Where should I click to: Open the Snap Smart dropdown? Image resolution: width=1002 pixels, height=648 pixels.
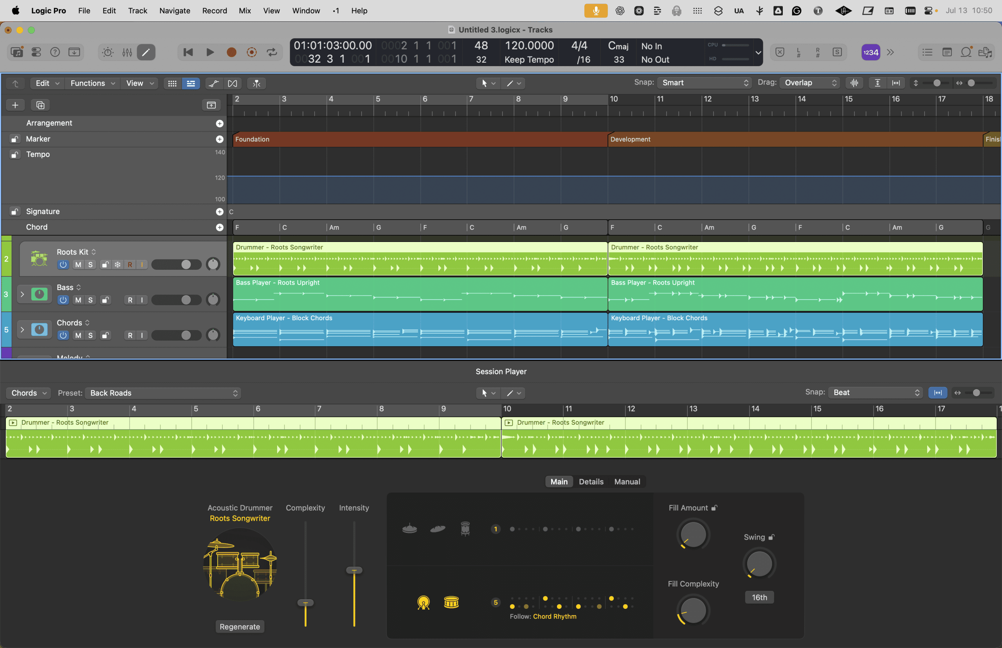pyautogui.click(x=705, y=83)
